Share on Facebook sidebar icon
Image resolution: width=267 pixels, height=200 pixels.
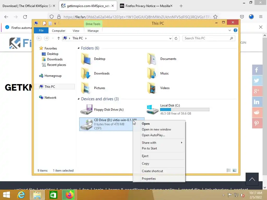257,70
